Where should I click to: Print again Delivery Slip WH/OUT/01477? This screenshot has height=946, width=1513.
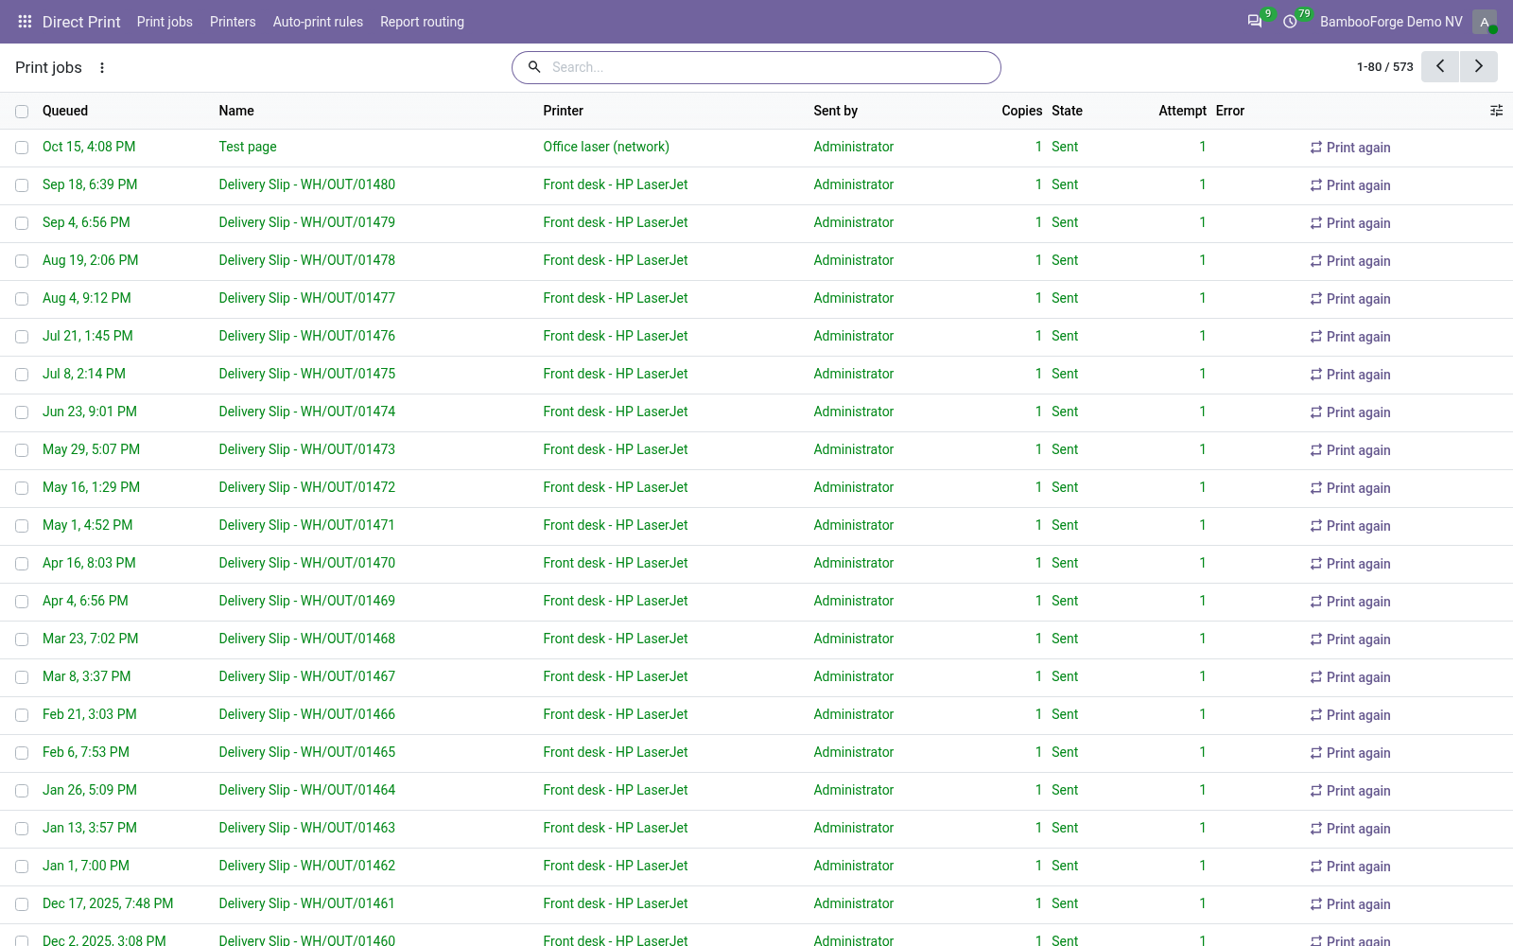[x=1349, y=299]
